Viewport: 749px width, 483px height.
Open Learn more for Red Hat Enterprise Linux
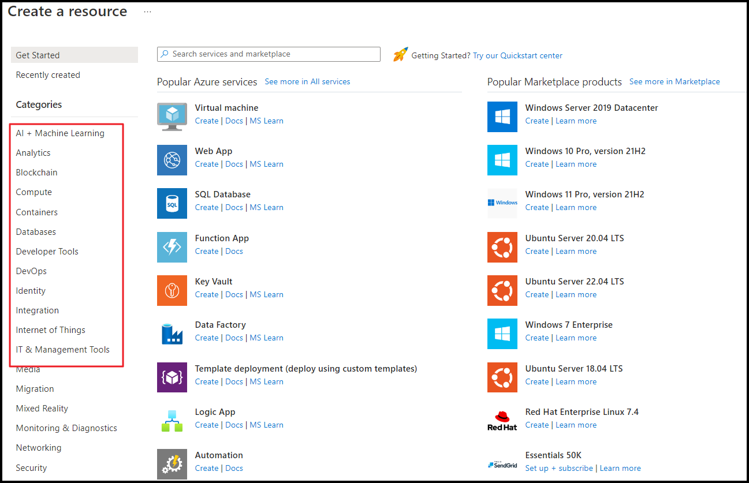click(576, 425)
